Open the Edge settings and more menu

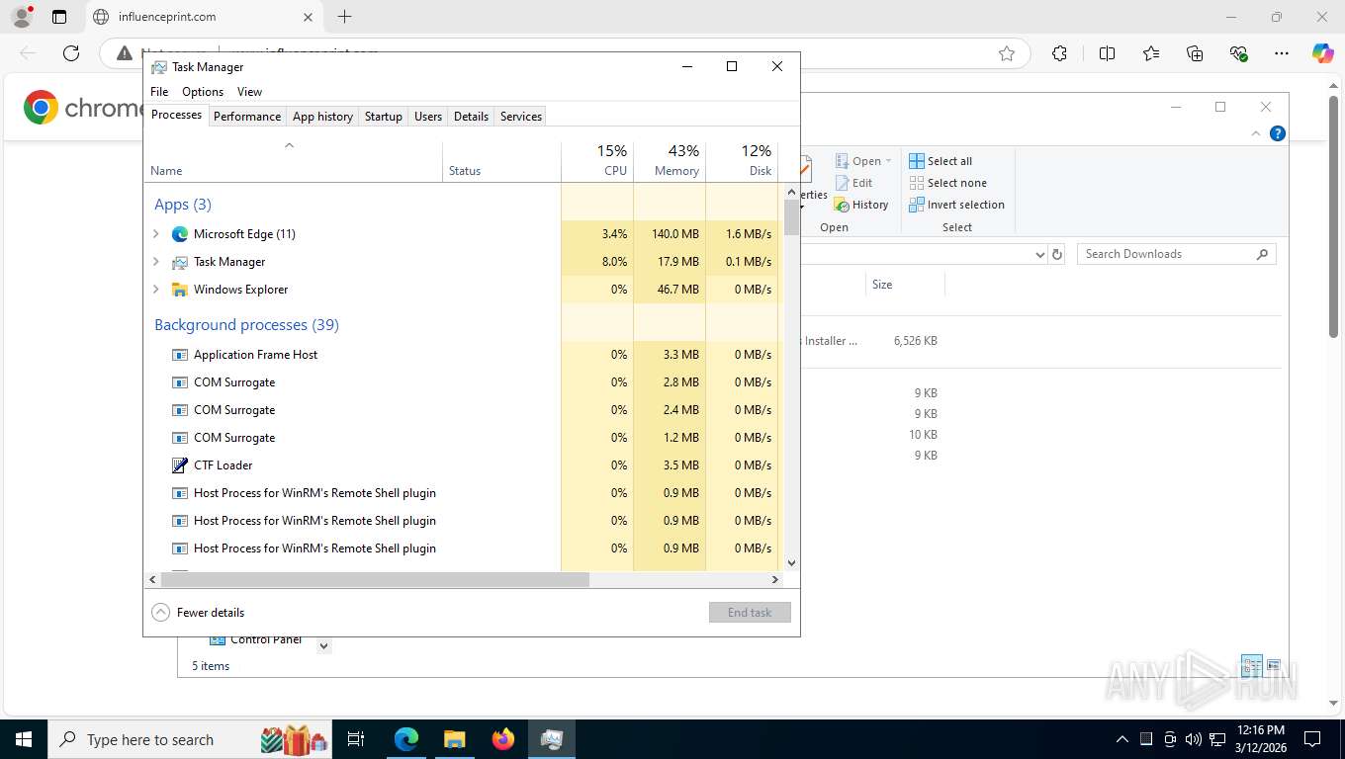click(x=1282, y=53)
